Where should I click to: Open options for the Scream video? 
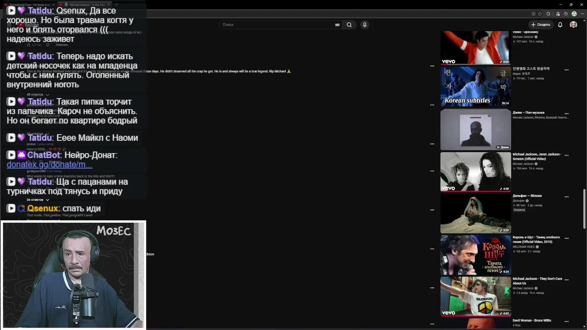click(x=566, y=155)
